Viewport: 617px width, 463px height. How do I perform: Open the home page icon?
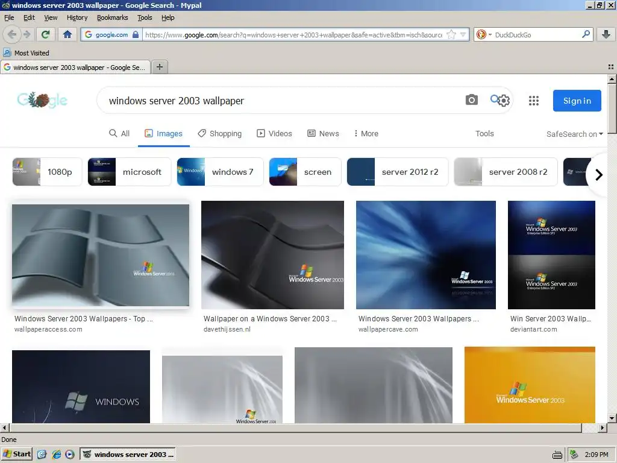[x=67, y=34]
